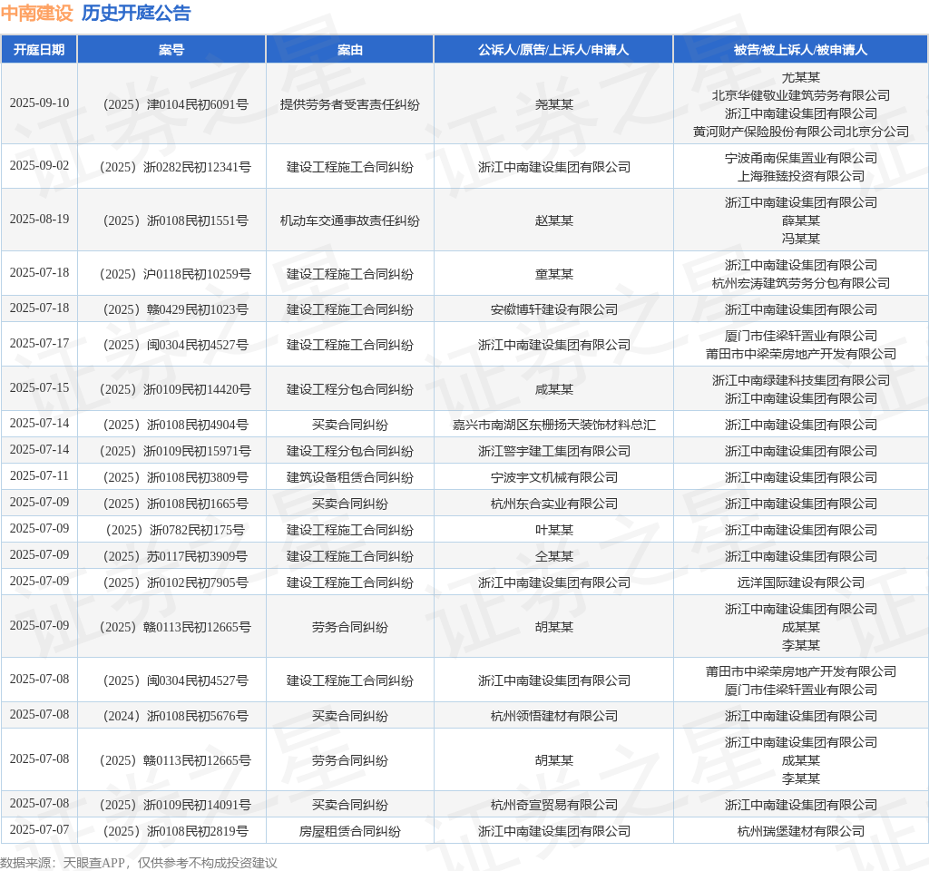Click case number 浙0109民初14091号
This screenshot has height=871, width=929.
tap(175, 806)
